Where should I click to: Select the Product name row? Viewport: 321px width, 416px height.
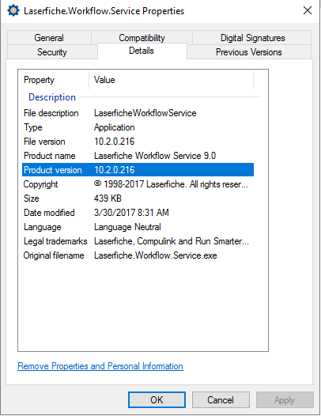138,156
